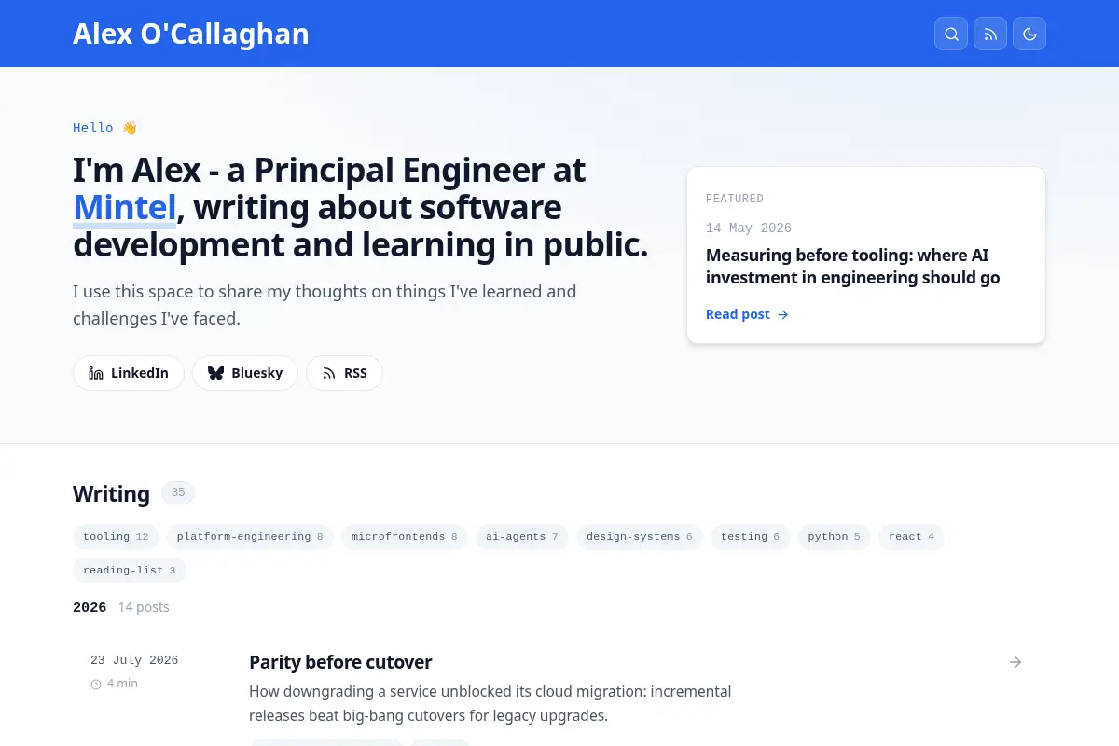
Task: Filter posts by the tooling tag
Action: [x=116, y=537]
